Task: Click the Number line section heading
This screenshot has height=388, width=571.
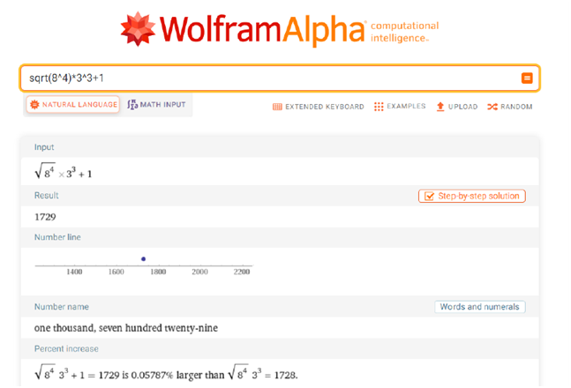Action: 57,237
